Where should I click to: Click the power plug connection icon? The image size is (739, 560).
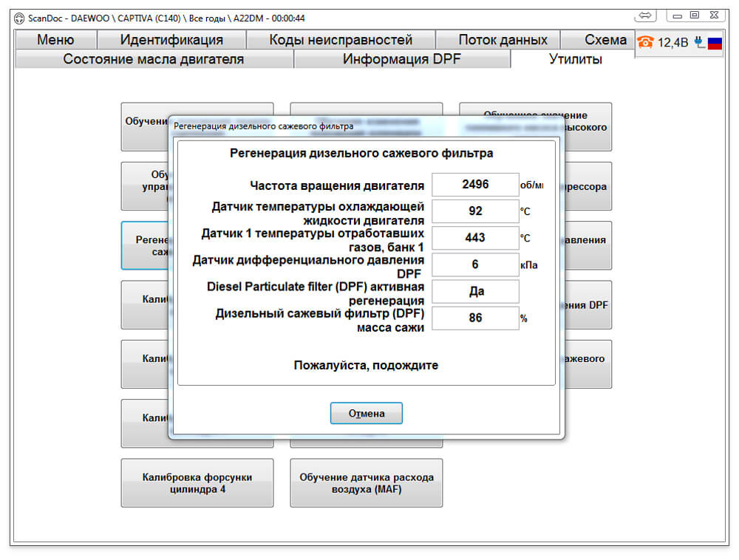(x=699, y=42)
